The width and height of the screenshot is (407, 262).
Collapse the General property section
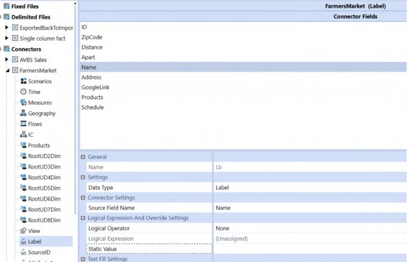pos(83,157)
